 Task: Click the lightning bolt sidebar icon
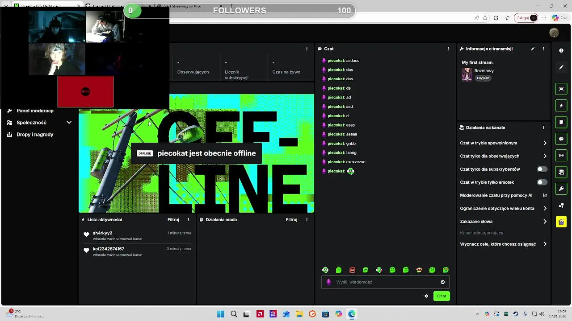click(x=561, y=106)
